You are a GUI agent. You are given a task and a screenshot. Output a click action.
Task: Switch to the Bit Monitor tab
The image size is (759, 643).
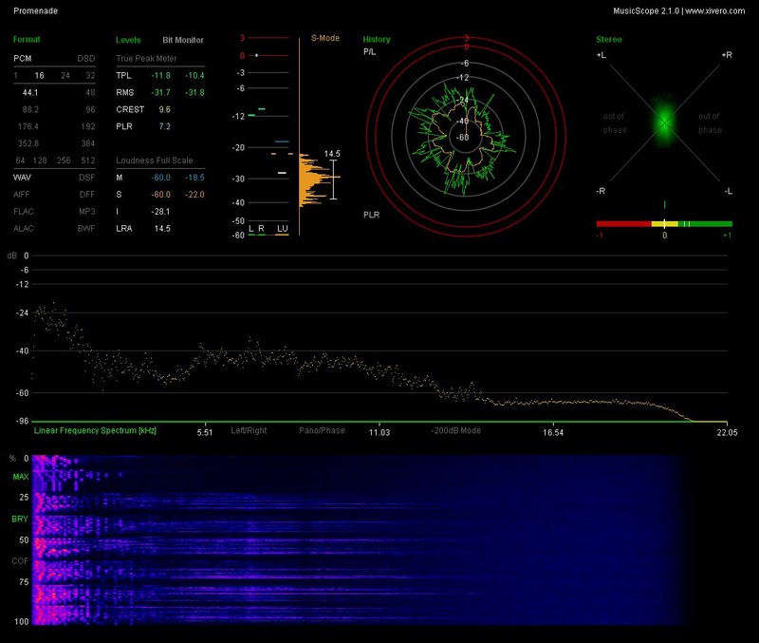[x=183, y=40]
